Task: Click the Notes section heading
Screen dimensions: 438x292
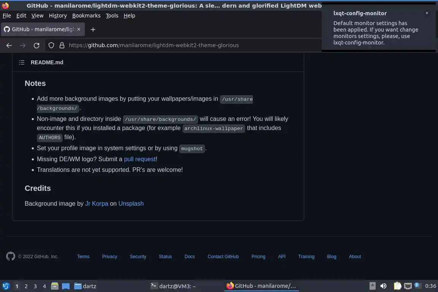Action: [x=35, y=83]
